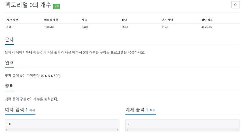Click the example input horizontal scrollbar track
This screenshot has height=135, width=246.
62,130
